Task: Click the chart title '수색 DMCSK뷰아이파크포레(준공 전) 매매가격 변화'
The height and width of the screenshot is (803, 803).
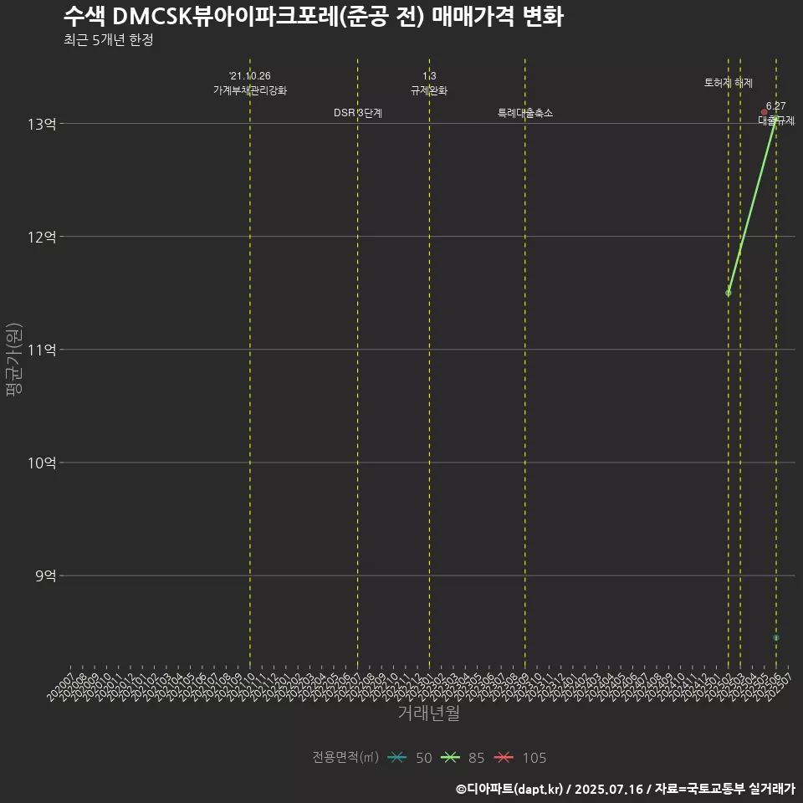Action: 314,16
